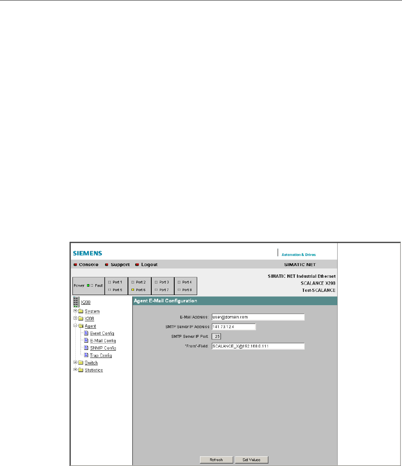Click the E-Mail Config page icon
This screenshot has width=402, height=466.
click(x=87, y=340)
